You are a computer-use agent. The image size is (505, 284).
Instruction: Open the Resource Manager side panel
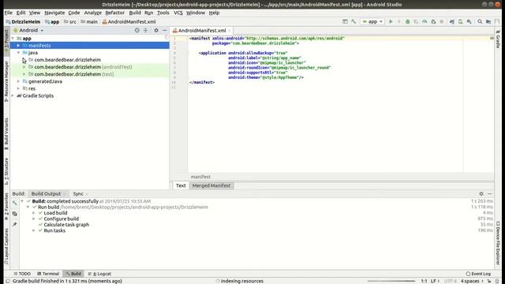(x=6, y=81)
